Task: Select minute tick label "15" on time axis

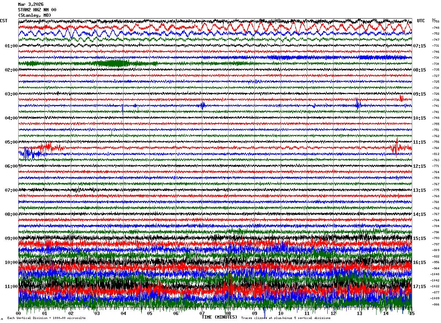Action: [x=412, y=314]
